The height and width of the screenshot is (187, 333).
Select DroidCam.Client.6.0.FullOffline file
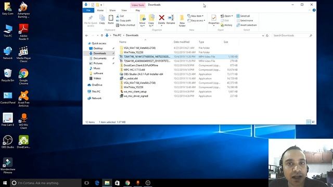coord(140,65)
